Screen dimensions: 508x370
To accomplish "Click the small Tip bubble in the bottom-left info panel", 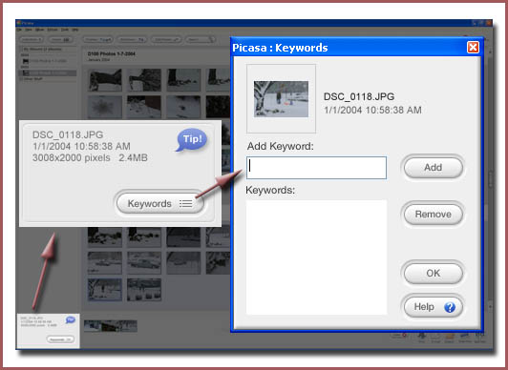I will coord(71,319).
